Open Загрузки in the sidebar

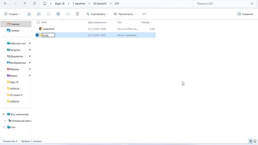point(15,50)
